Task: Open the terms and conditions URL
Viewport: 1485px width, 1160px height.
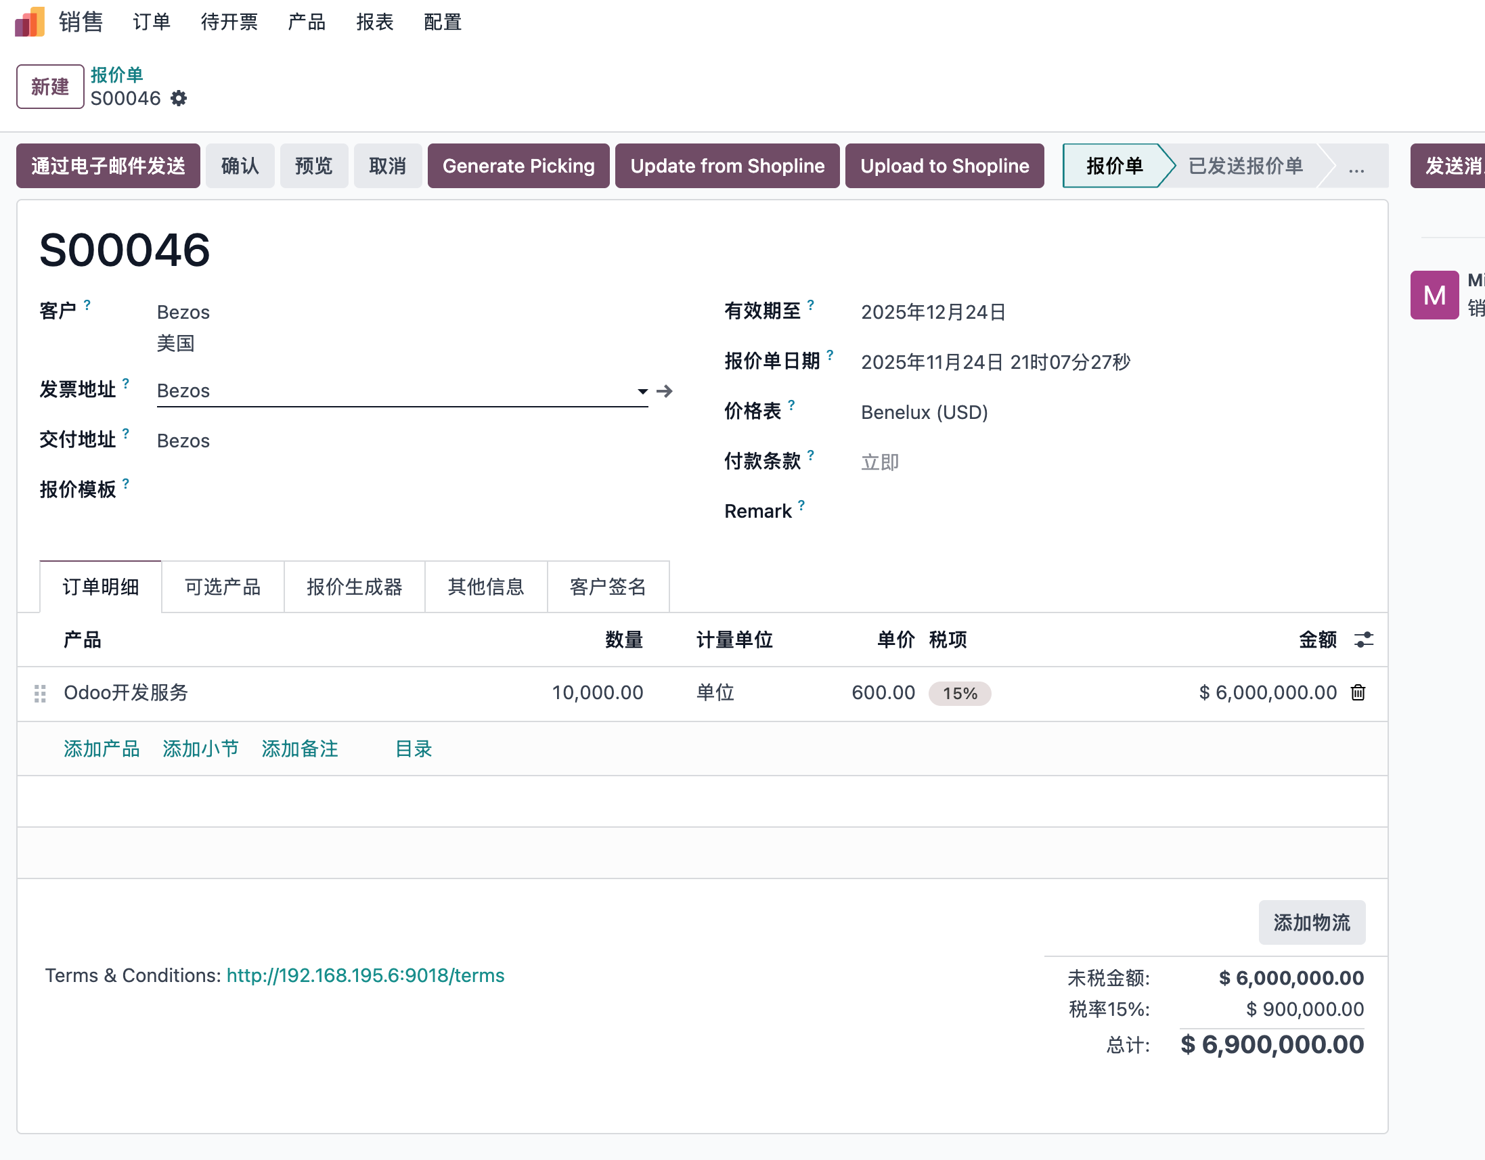Action: point(365,975)
